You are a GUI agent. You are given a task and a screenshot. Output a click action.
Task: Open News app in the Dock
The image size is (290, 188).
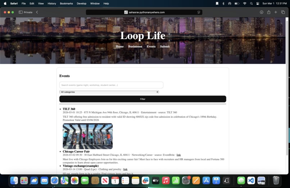[x=105, y=180]
